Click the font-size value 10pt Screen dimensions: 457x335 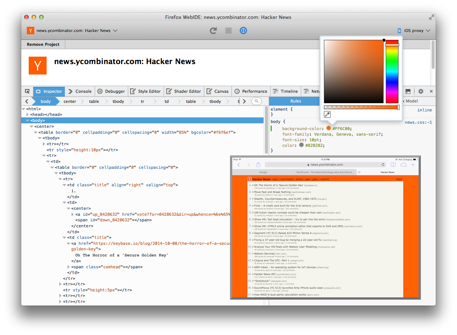315,140
